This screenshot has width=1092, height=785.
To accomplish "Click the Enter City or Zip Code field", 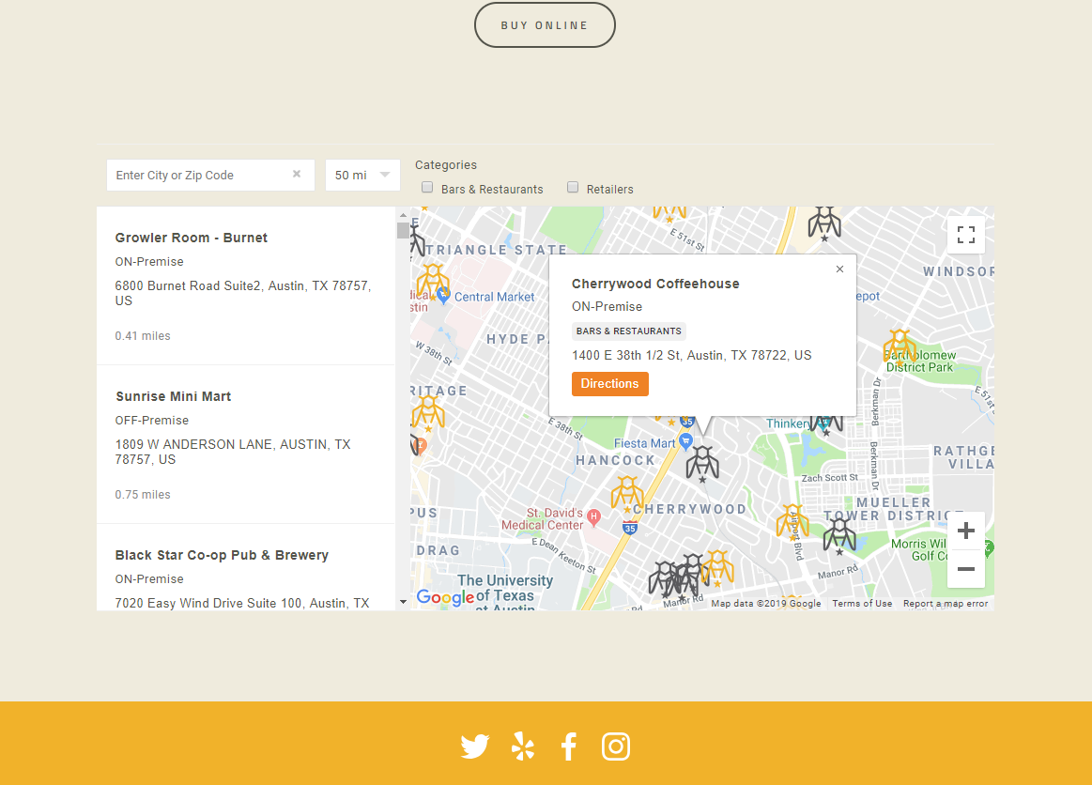I will tap(210, 175).
